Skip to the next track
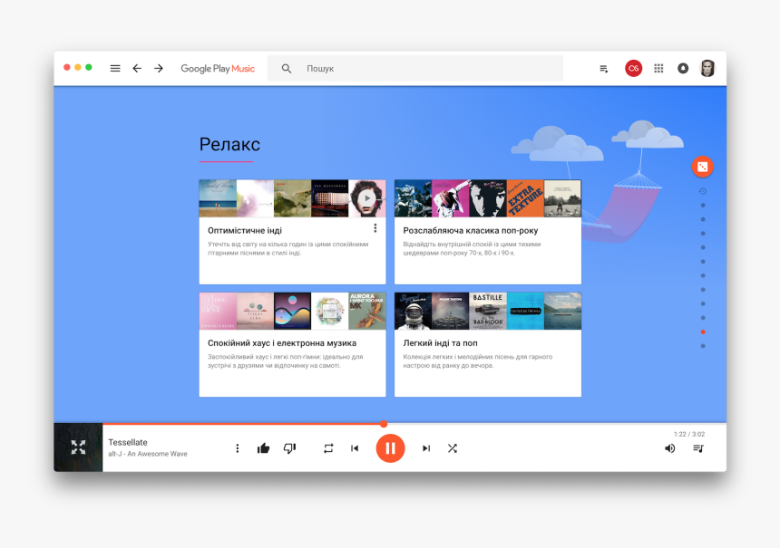Viewport: 780px width, 548px height. pos(425,447)
